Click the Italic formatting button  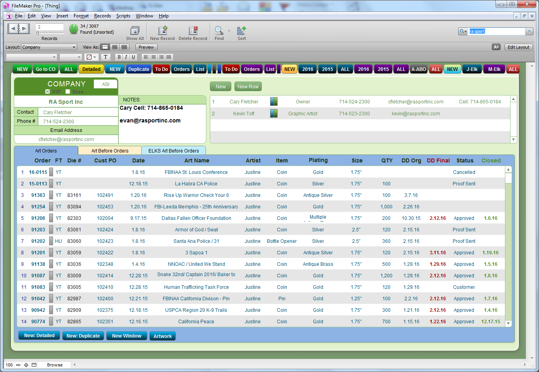(x=126, y=57)
